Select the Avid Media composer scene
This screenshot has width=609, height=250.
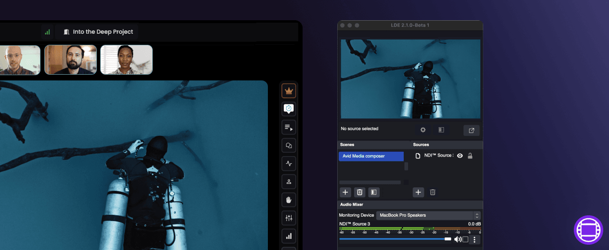coord(371,156)
